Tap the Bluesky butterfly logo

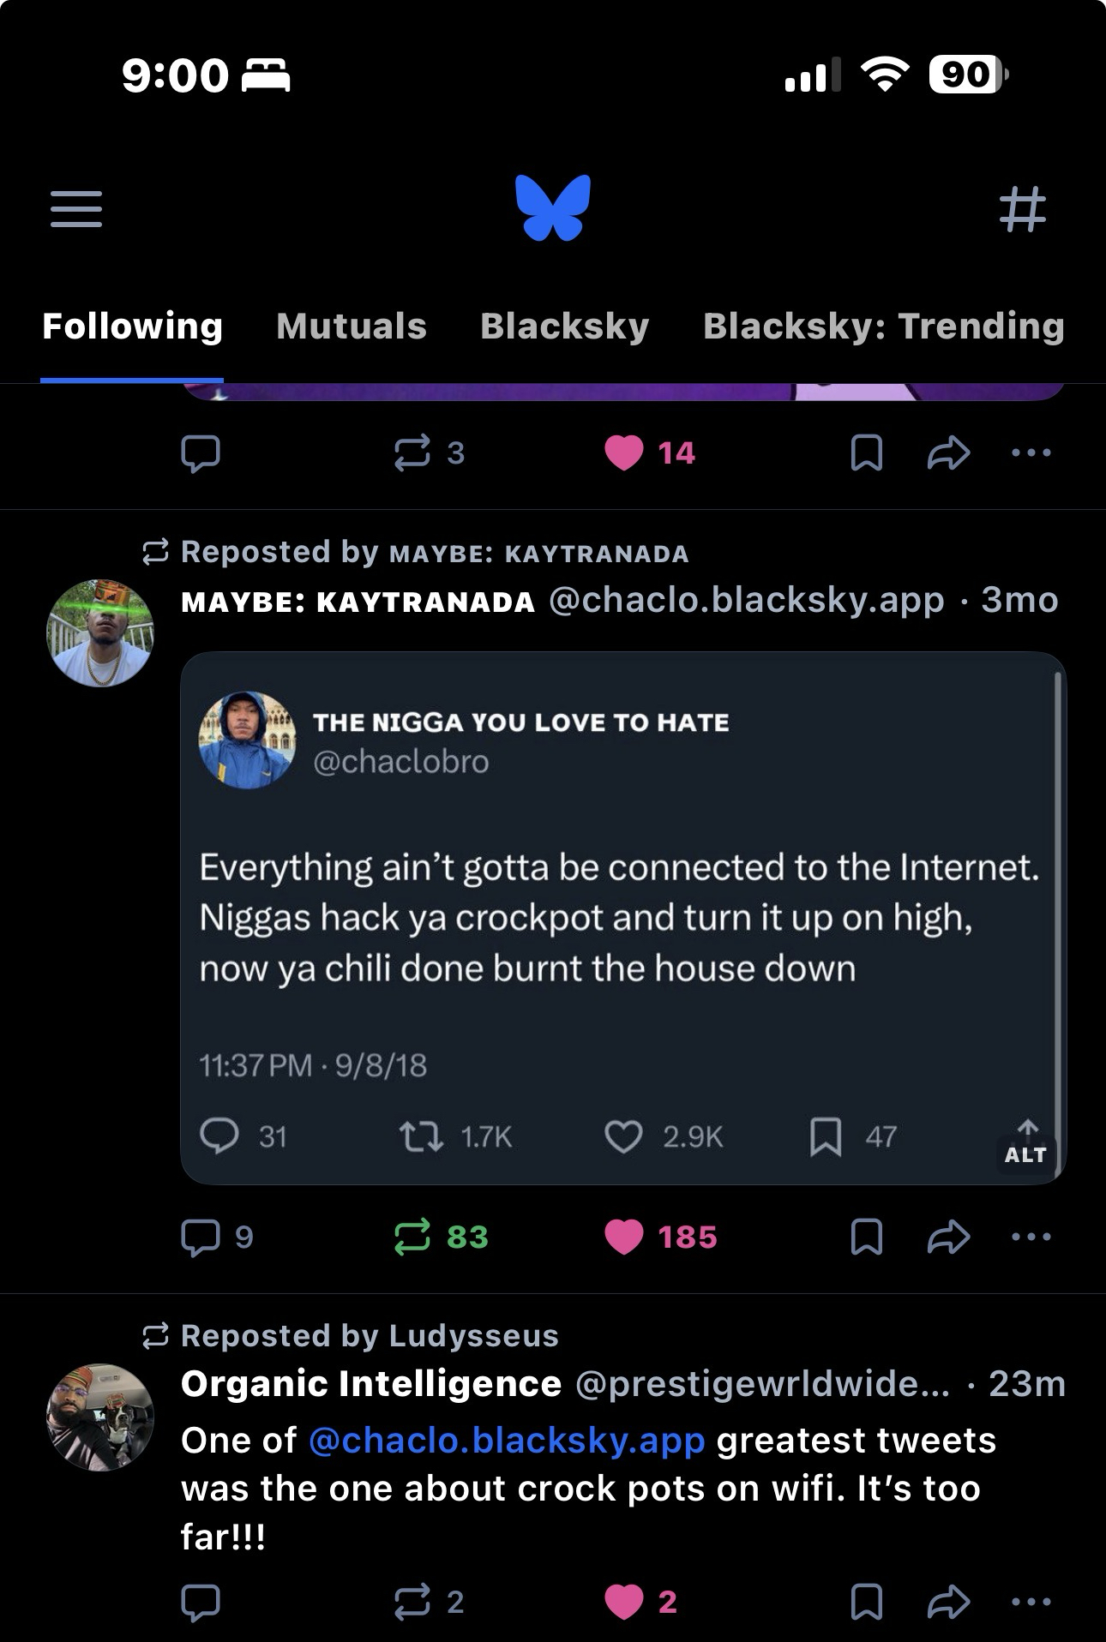tap(553, 207)
